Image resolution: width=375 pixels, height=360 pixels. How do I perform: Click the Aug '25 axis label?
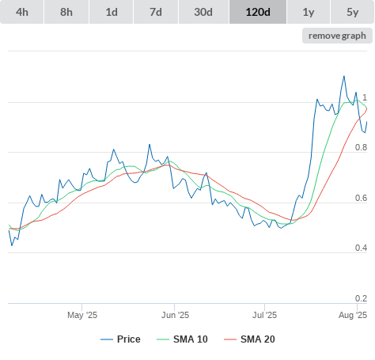coord(353,315)
